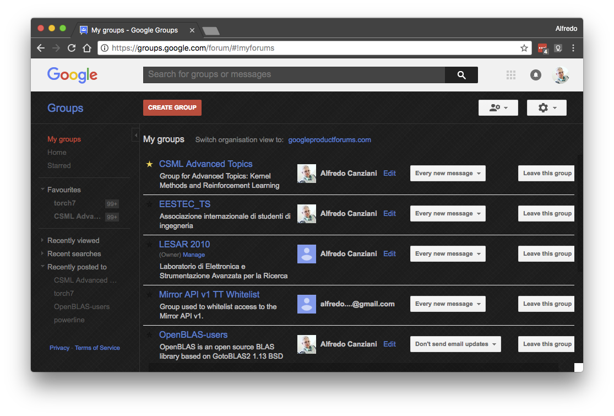
Task: Click the Google logo
Action: (73, 75)
